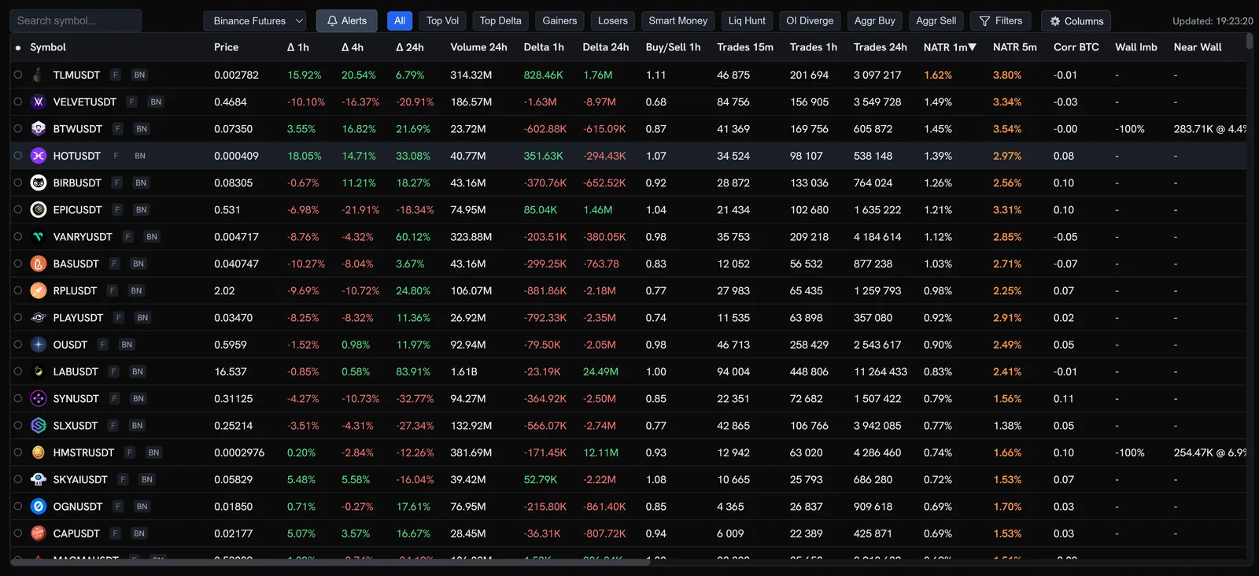Select the LABUSDT row radio circle
The width and height of the screenshot is (1259, 576).
18,371
